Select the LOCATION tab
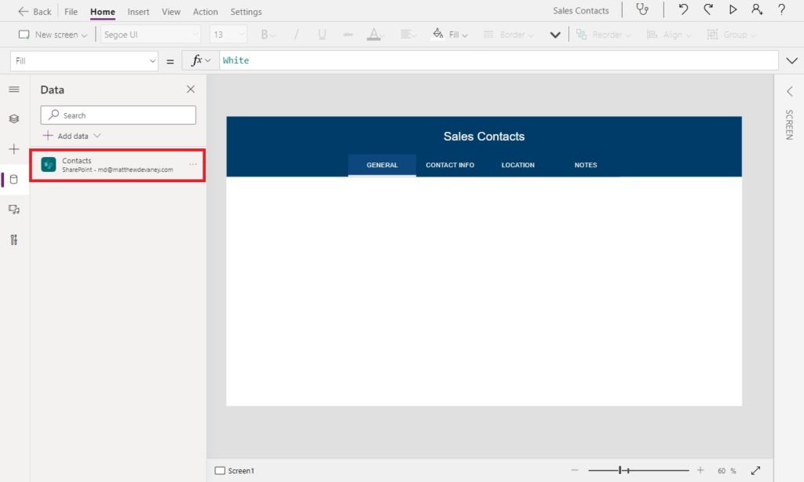 tap(518, 165)
